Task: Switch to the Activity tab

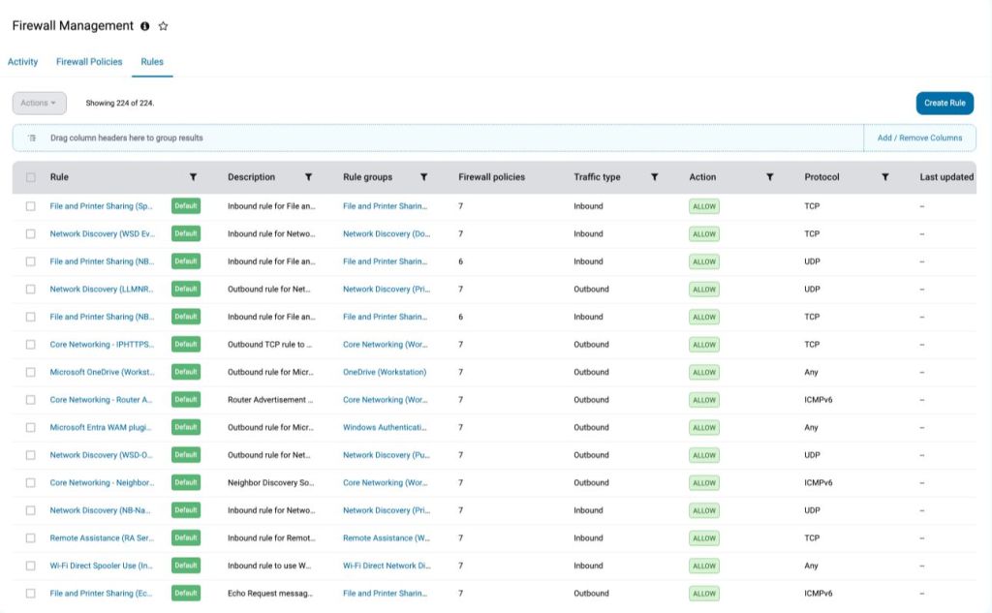Action: [23, 62]
